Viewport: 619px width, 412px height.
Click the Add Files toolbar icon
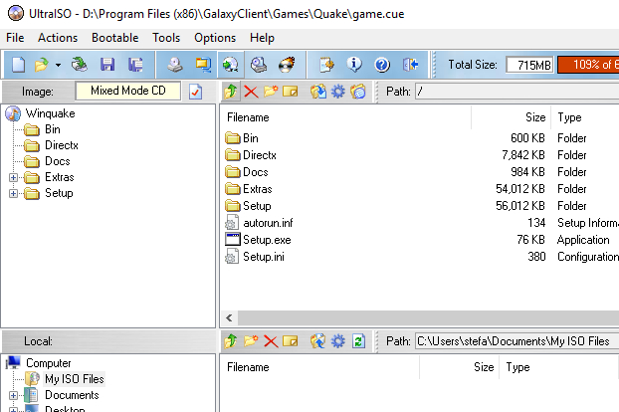pyautogui.click(x=326, y=65)
